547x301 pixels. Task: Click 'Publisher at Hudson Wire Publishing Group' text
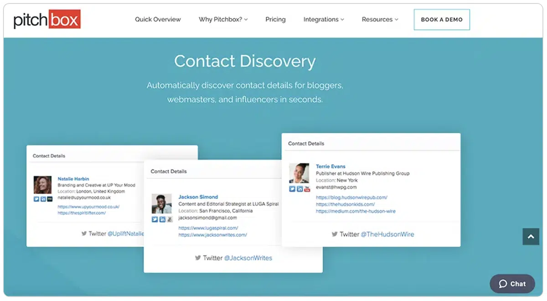(x=363, y=173)
